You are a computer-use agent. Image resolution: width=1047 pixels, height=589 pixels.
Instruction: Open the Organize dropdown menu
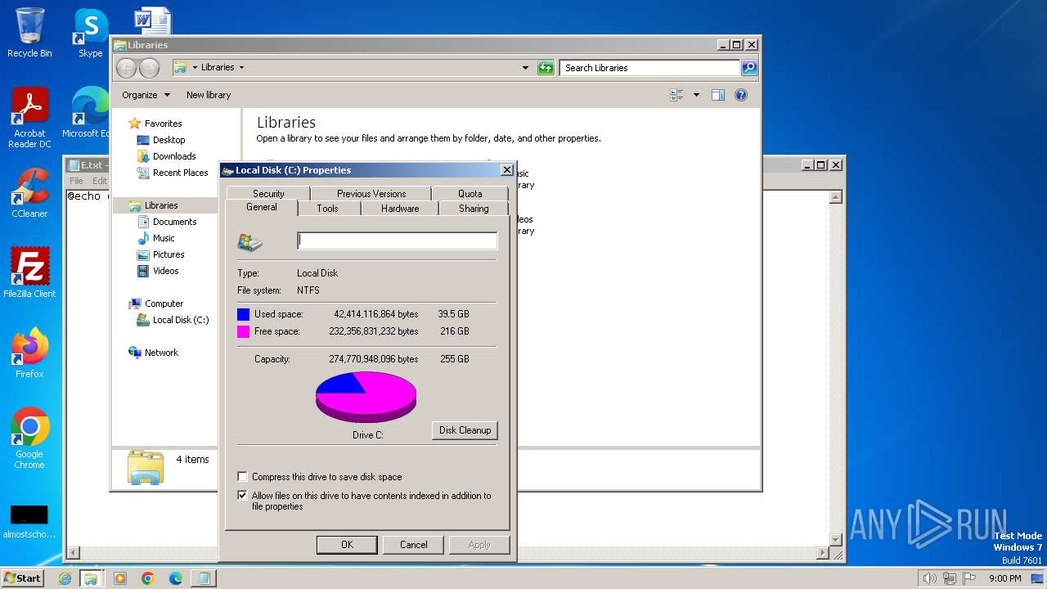click(x=146, y=95)
